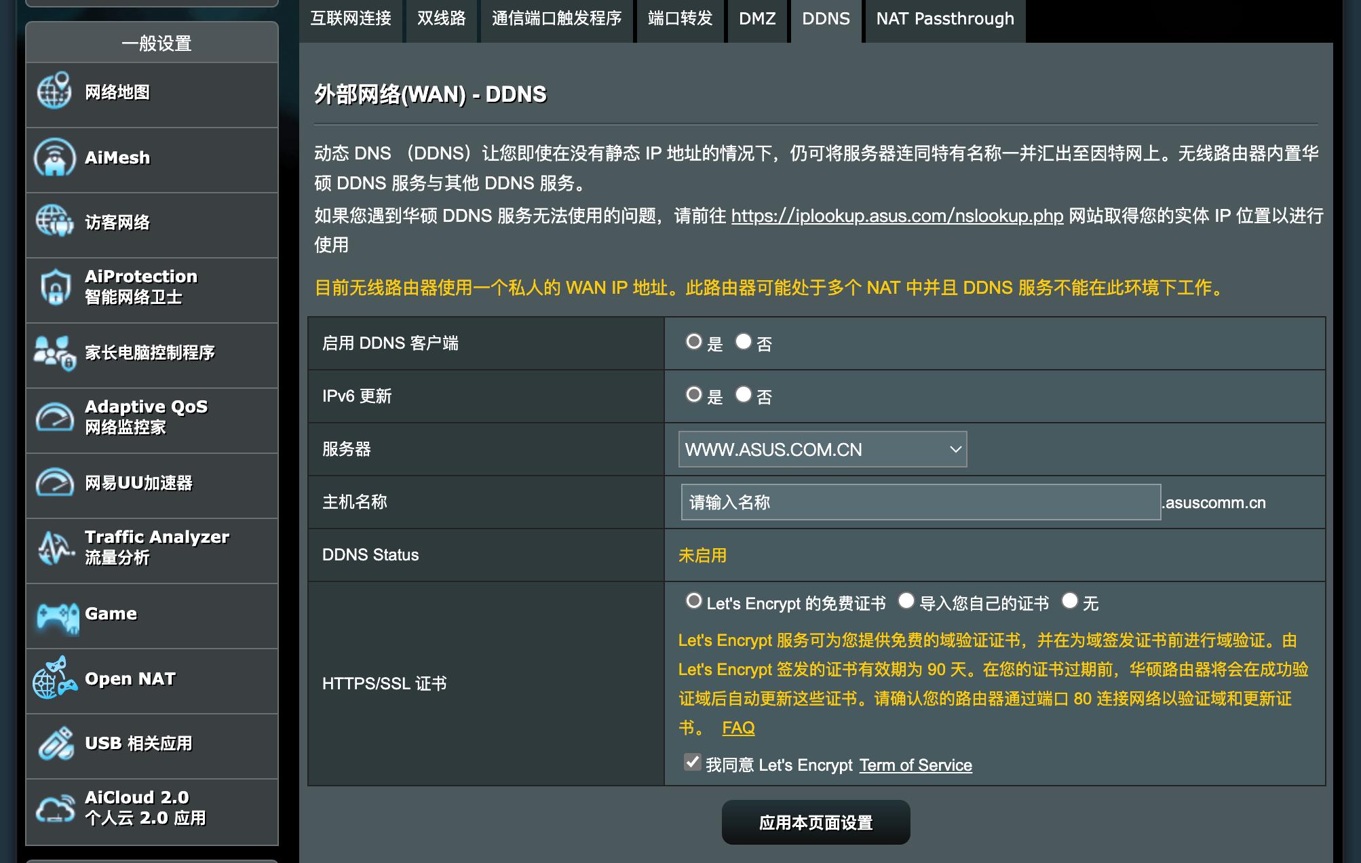Click the FAQ link

738,728
